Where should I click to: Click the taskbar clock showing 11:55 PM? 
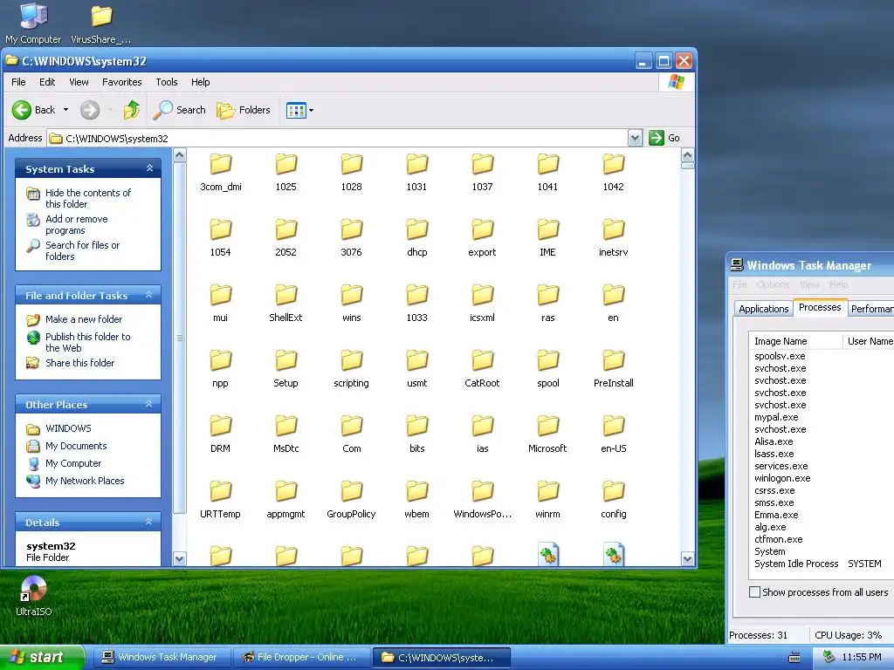pos(861,658)
